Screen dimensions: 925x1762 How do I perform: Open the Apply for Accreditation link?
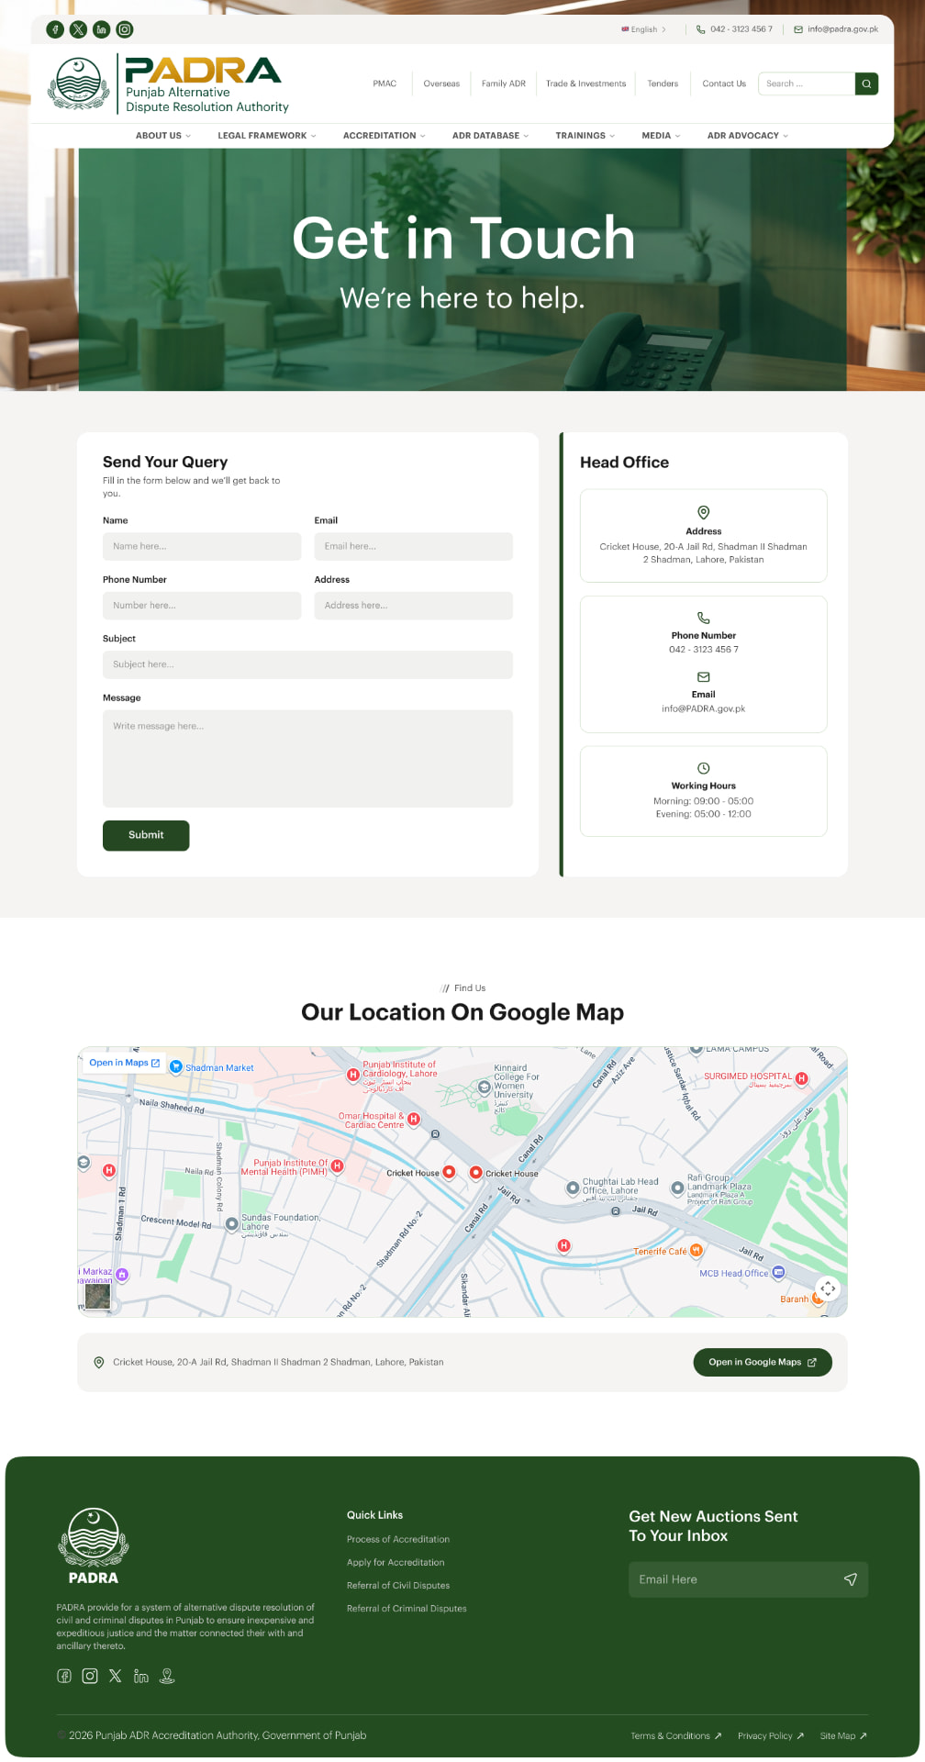(x=396, y=1563)
